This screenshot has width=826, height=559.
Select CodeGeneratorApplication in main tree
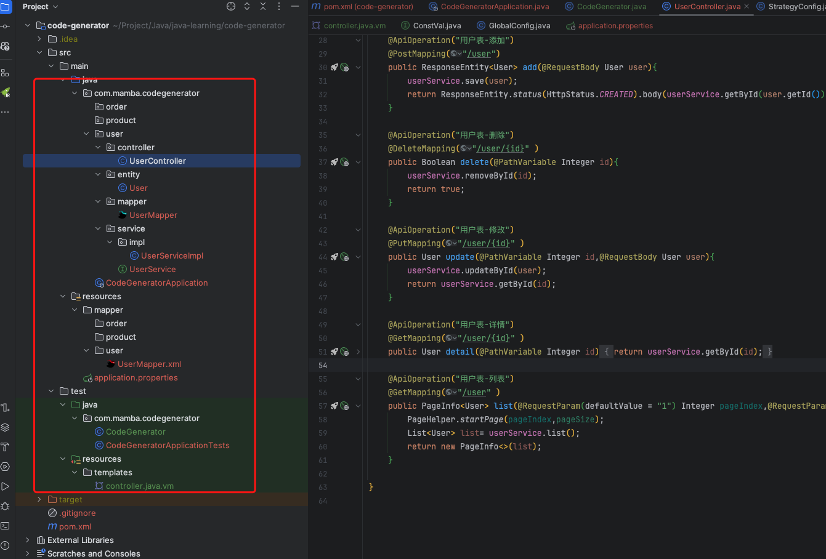[156, 283]
